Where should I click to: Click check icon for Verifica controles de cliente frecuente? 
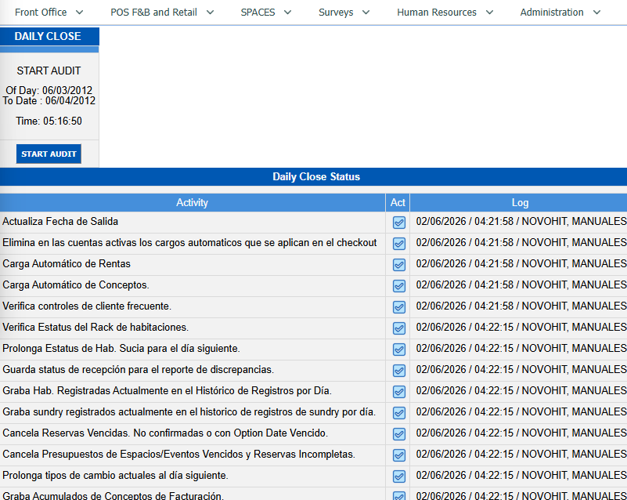pyautogui.click(x=398, y=307)
